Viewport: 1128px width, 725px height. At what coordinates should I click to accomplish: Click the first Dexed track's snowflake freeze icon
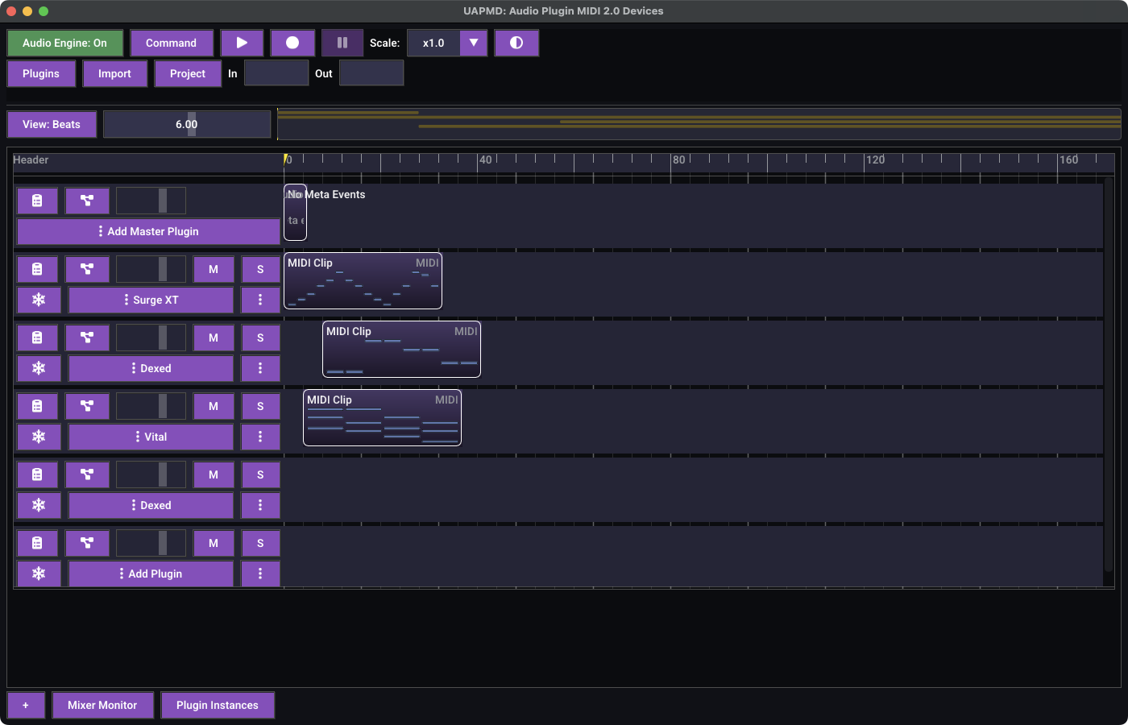39,368
